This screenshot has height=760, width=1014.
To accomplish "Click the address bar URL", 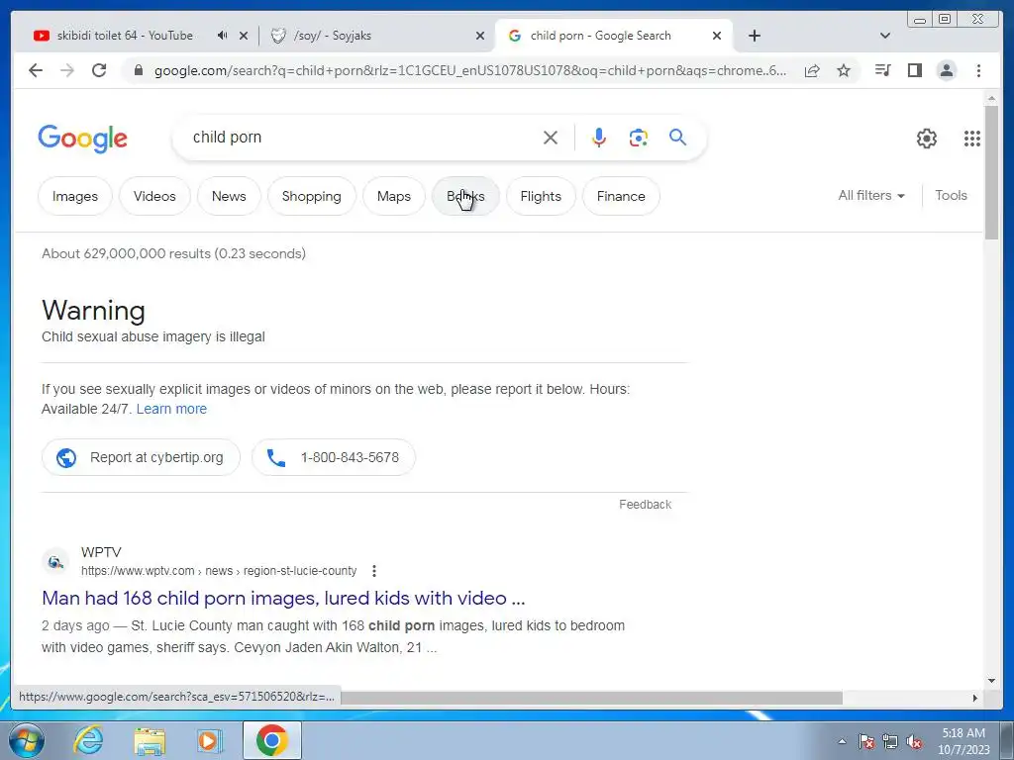I will click(470, 70).
